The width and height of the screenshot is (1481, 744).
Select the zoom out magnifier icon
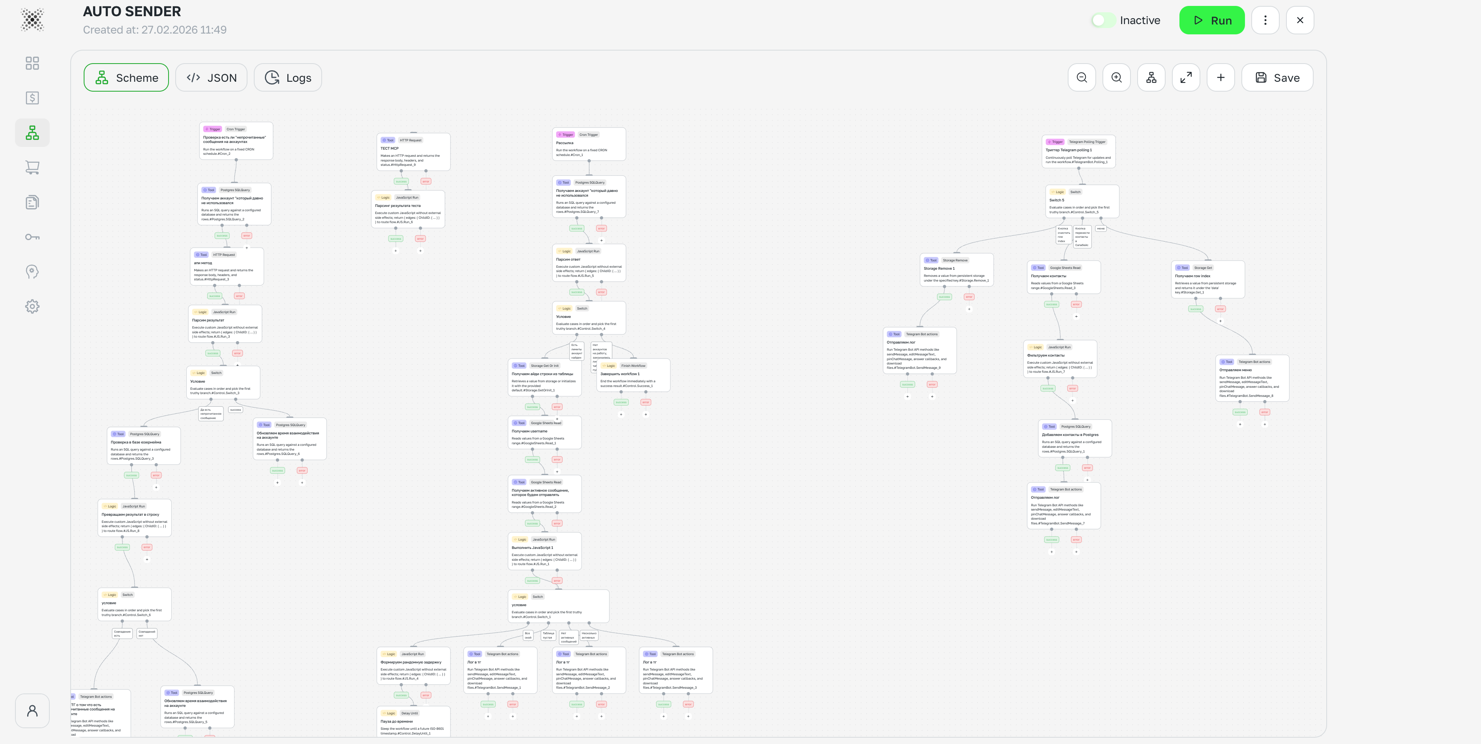[1082, 77]
